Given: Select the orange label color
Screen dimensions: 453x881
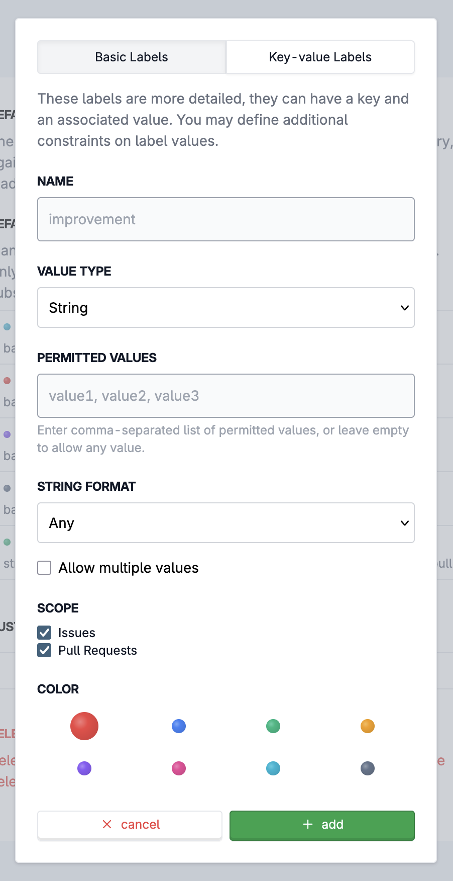Looking at the screenshot, I should [367, 726].
